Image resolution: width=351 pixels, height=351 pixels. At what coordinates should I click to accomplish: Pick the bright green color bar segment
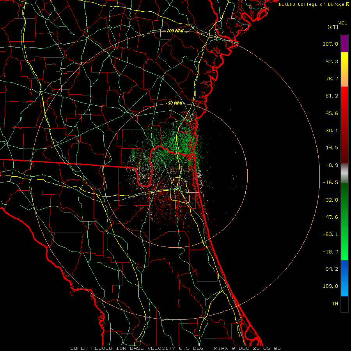coord(344,222)
